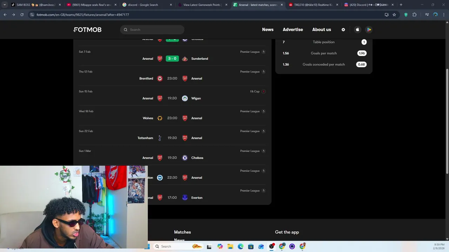
Task: Open the Arsenal vs Wigan 19:30 fixture
Action: pos(172,95)
